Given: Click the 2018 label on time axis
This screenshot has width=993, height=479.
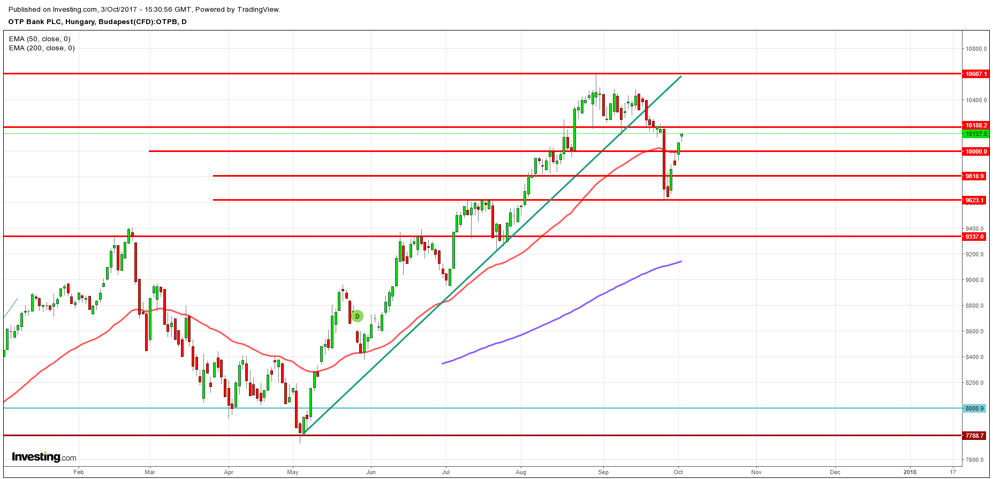Looking at the screenshot, I should click(x=909, y=472).
